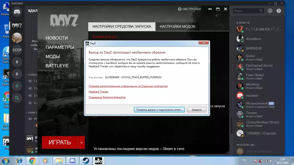Viewport: 294px width, 165px height.
Task: Click Dinho's avatar in member list
Action: [240, 57]
